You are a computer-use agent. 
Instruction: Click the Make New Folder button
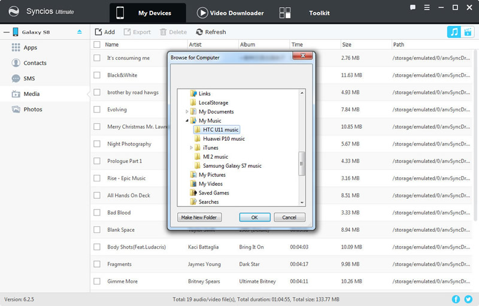coord(199,217)
